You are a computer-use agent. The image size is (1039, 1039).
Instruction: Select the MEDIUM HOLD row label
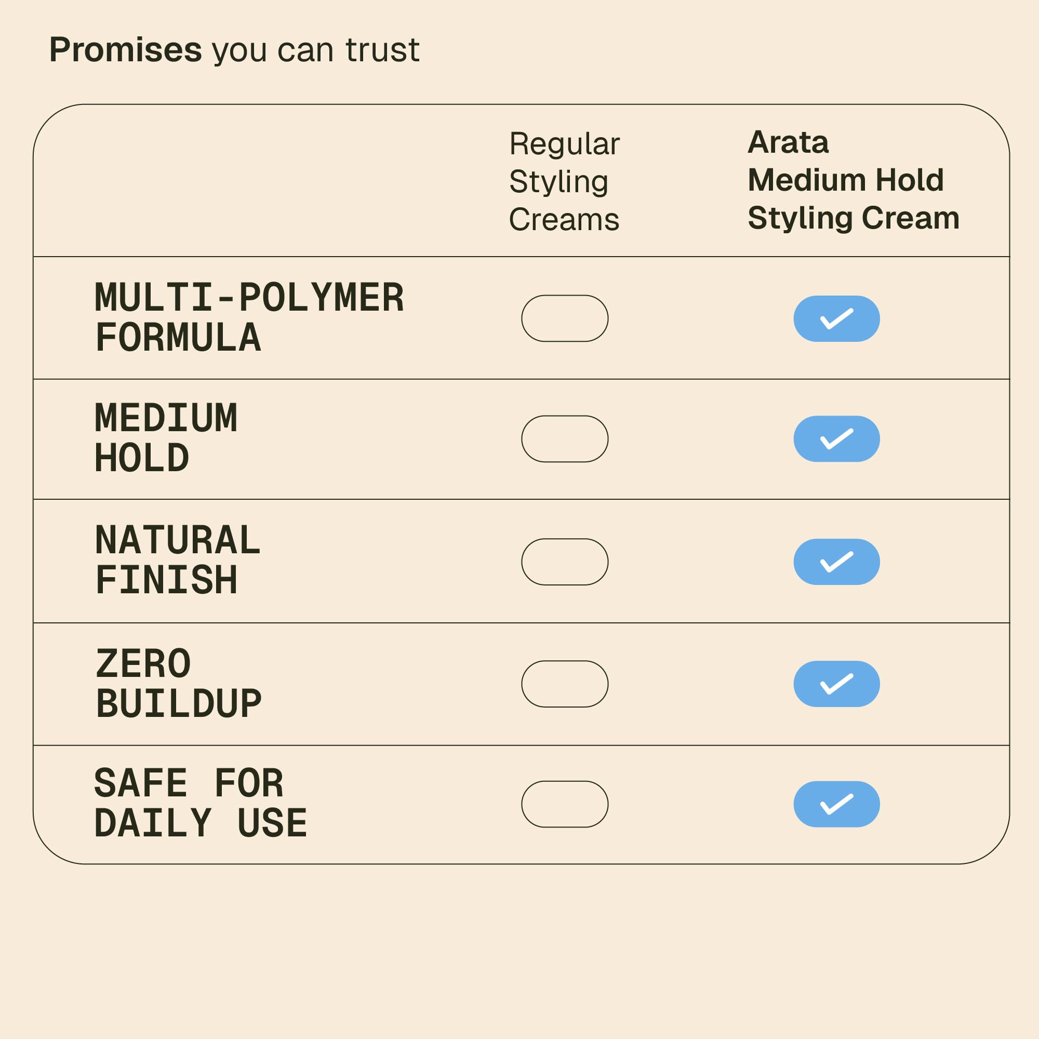[166, 438]
